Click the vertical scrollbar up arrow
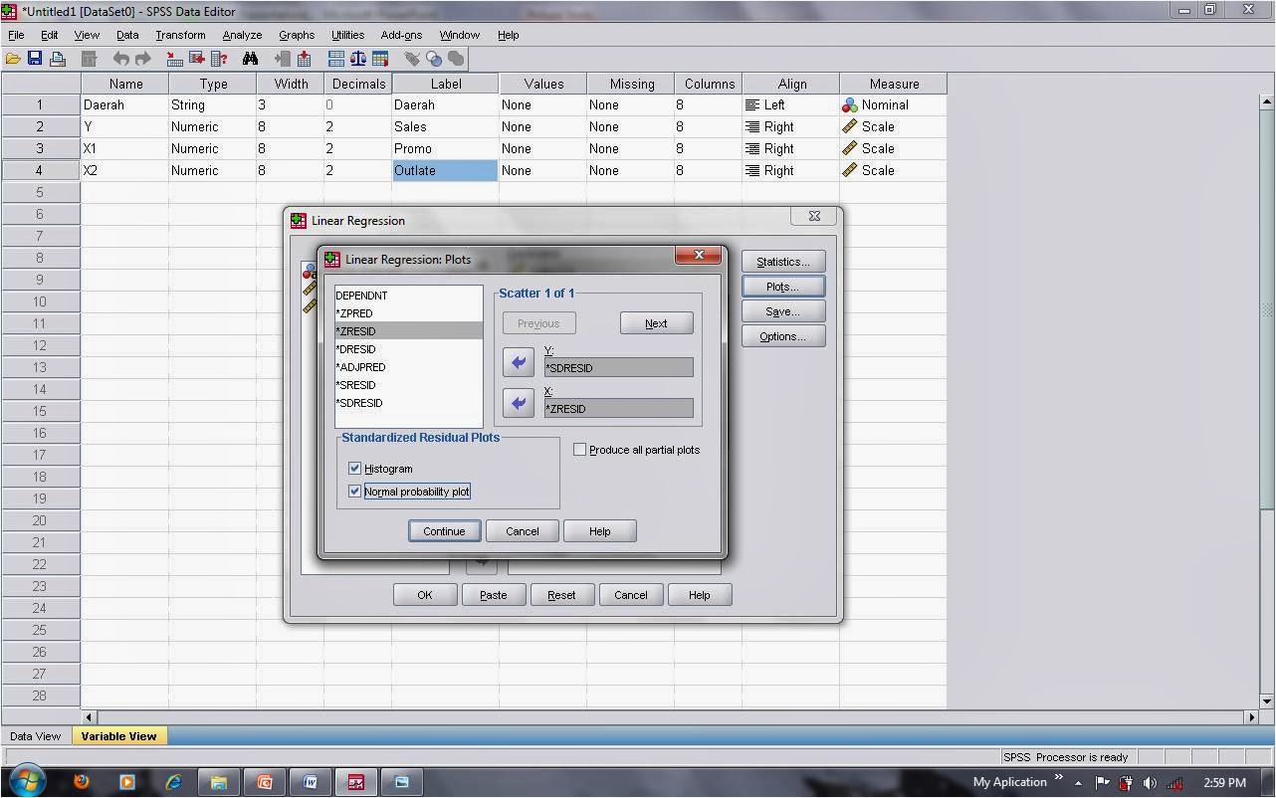This screenshot has width=1276, height=798. click(1267, 101)
